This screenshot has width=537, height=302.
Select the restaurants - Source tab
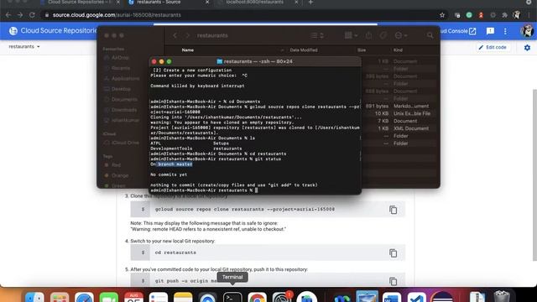pos(159,3)
